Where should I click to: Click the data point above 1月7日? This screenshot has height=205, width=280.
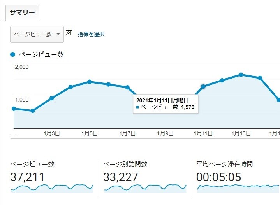[127, 87]
